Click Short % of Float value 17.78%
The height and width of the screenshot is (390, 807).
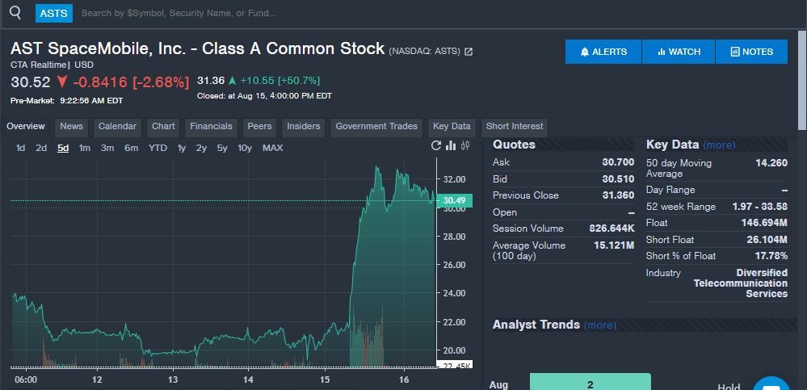[x=771, y=256]
